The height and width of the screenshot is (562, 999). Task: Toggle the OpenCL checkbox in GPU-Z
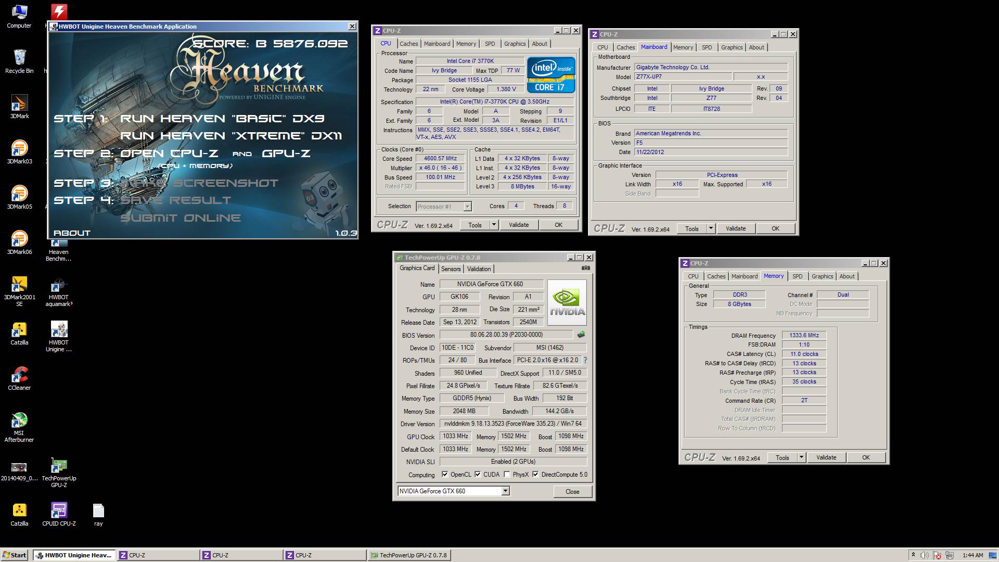(x=445, y=474)
